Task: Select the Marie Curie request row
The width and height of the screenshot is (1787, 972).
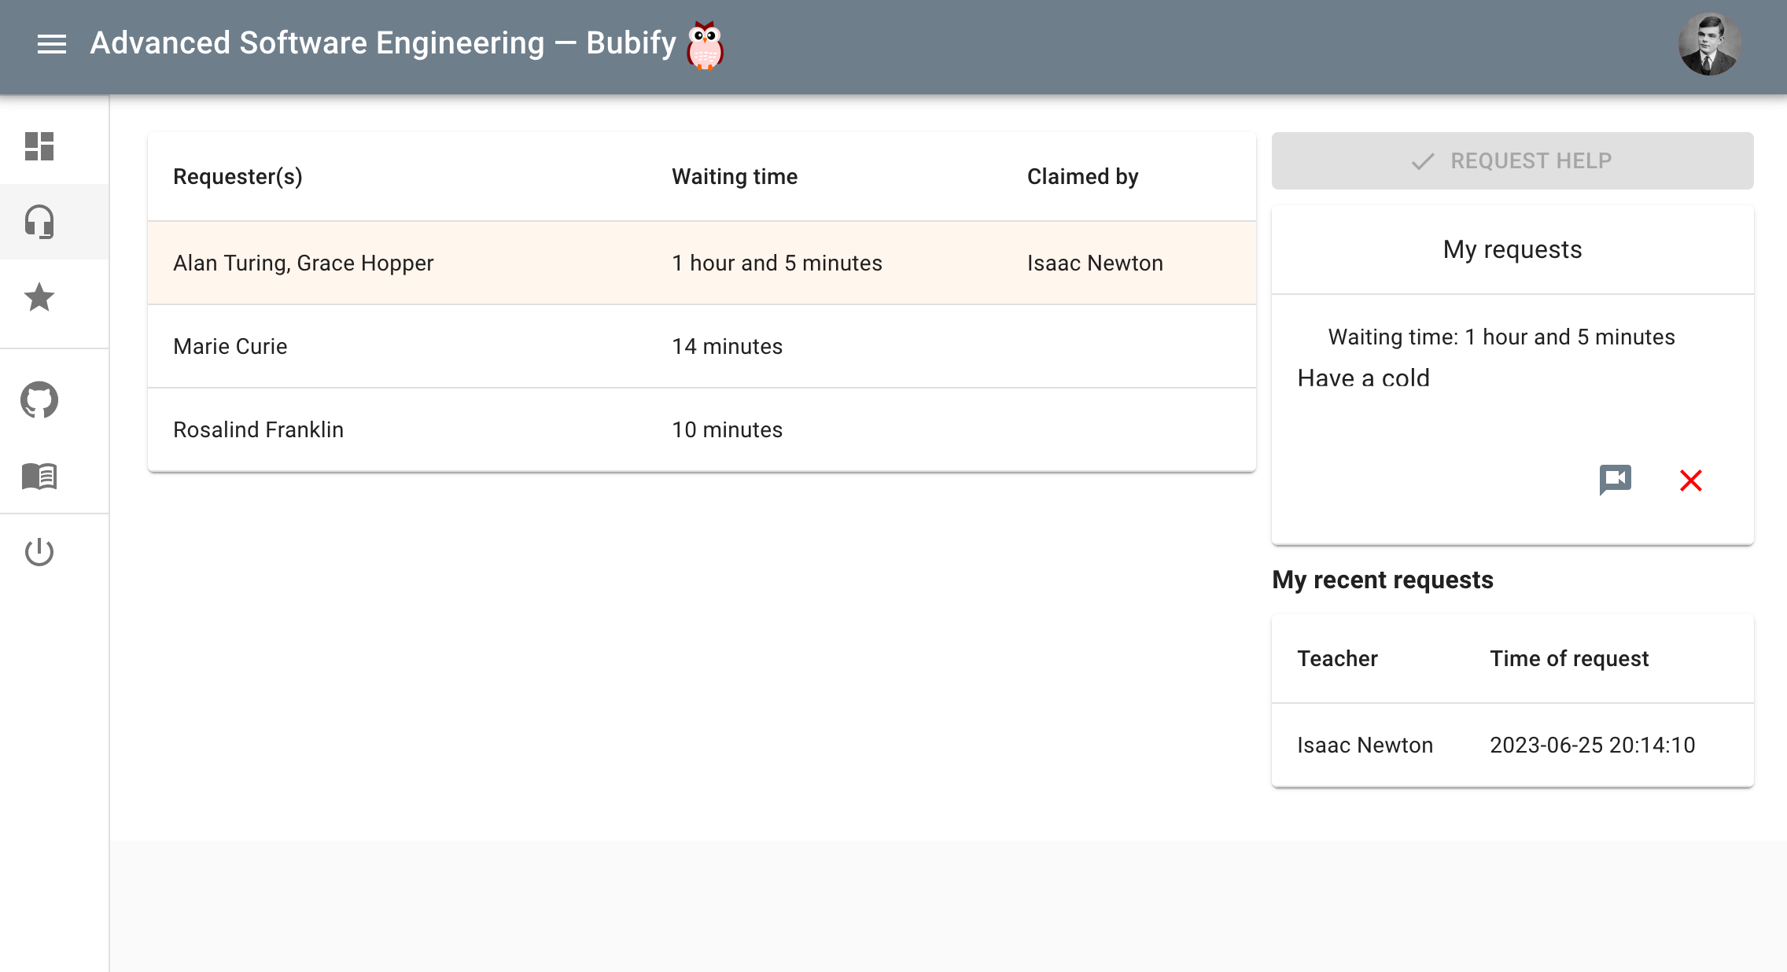Action: 701,346
